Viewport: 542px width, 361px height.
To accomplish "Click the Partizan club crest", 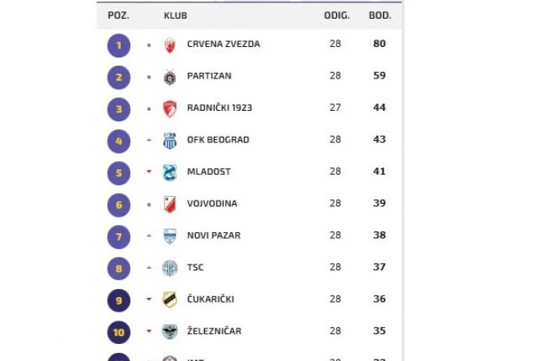I will (x=170, y=77).
